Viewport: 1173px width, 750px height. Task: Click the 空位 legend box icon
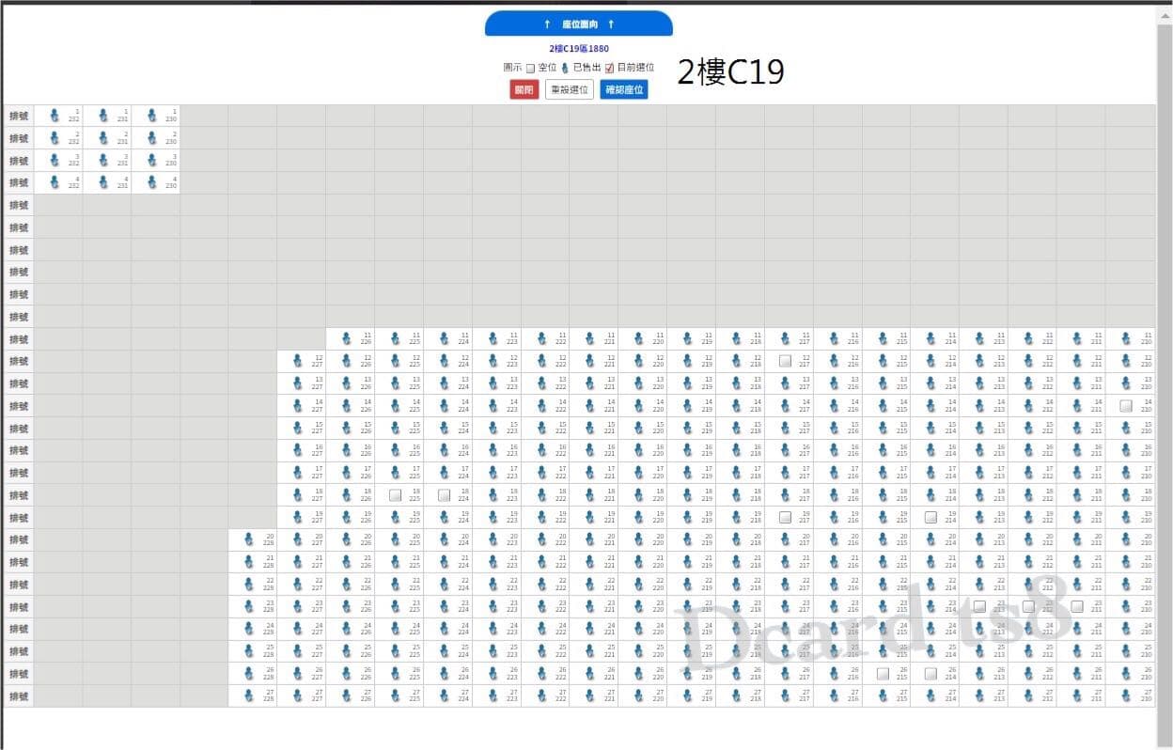(x=530, y=68)
